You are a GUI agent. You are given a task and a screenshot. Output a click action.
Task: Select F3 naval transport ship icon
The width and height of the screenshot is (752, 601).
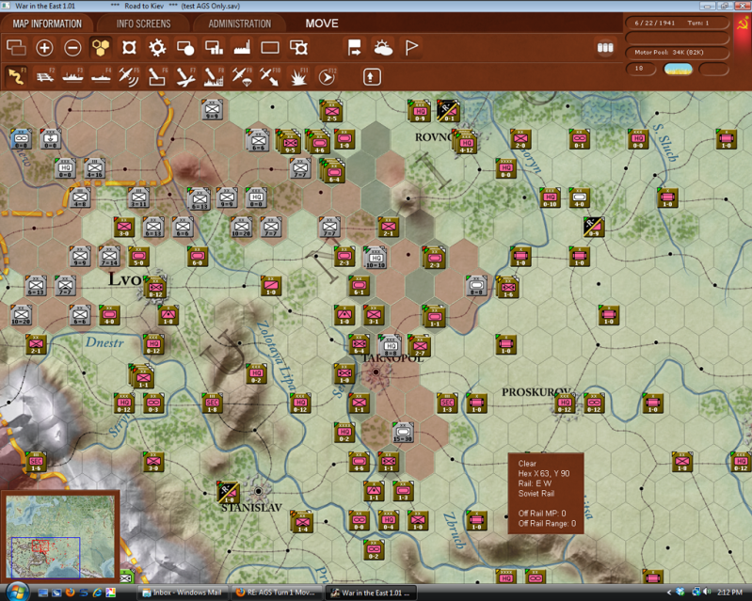(72, 77)
